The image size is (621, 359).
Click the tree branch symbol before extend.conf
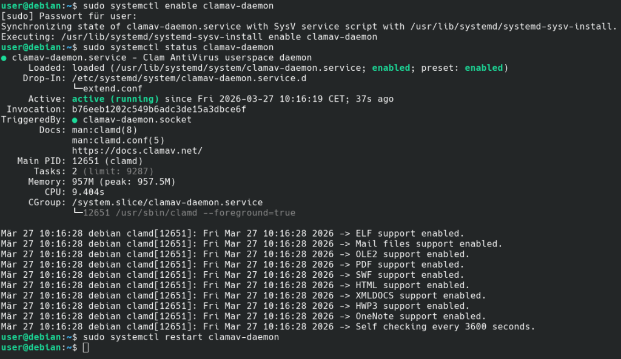[x=78, y=88]
